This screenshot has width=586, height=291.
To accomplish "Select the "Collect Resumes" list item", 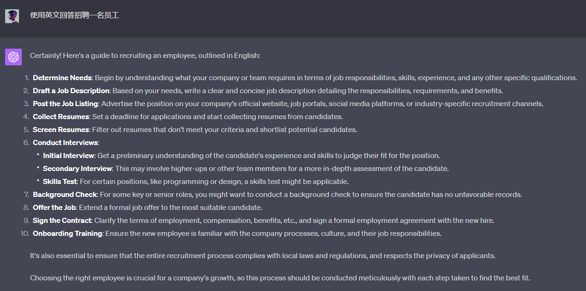I will click(x=61, y=117).
